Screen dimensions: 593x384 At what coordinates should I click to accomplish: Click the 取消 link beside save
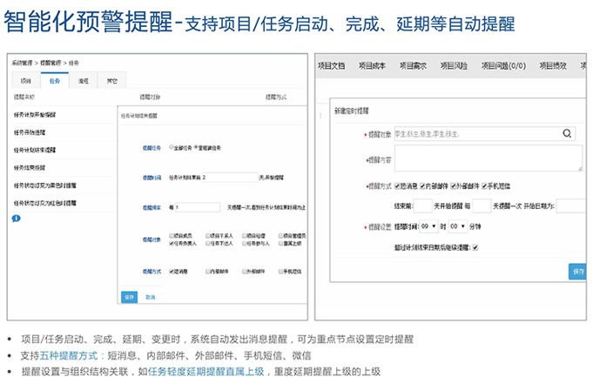pyautogui.click(x=150, y=297)
